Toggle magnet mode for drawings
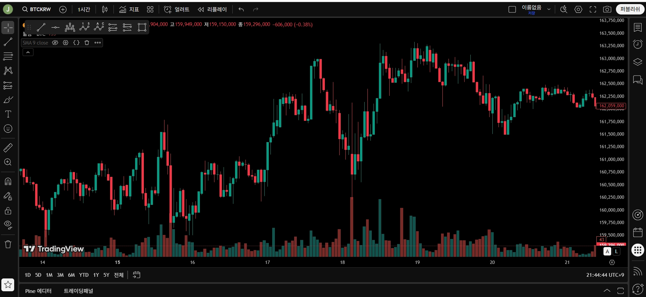The image size is (646, 297). click(x=8, y=181)
